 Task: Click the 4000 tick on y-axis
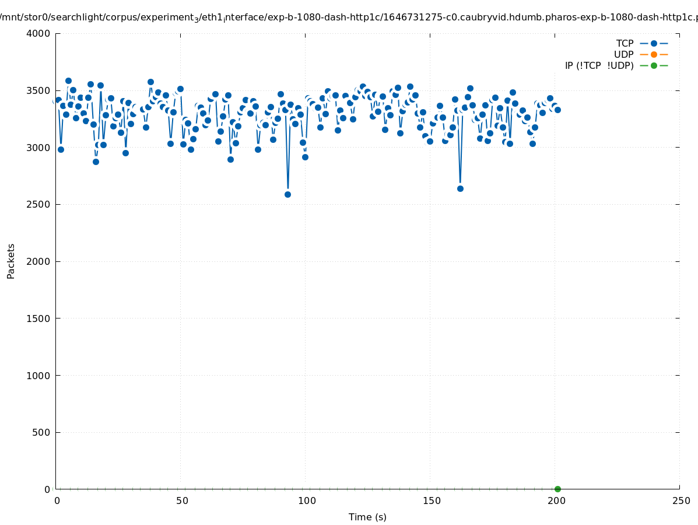38,33
